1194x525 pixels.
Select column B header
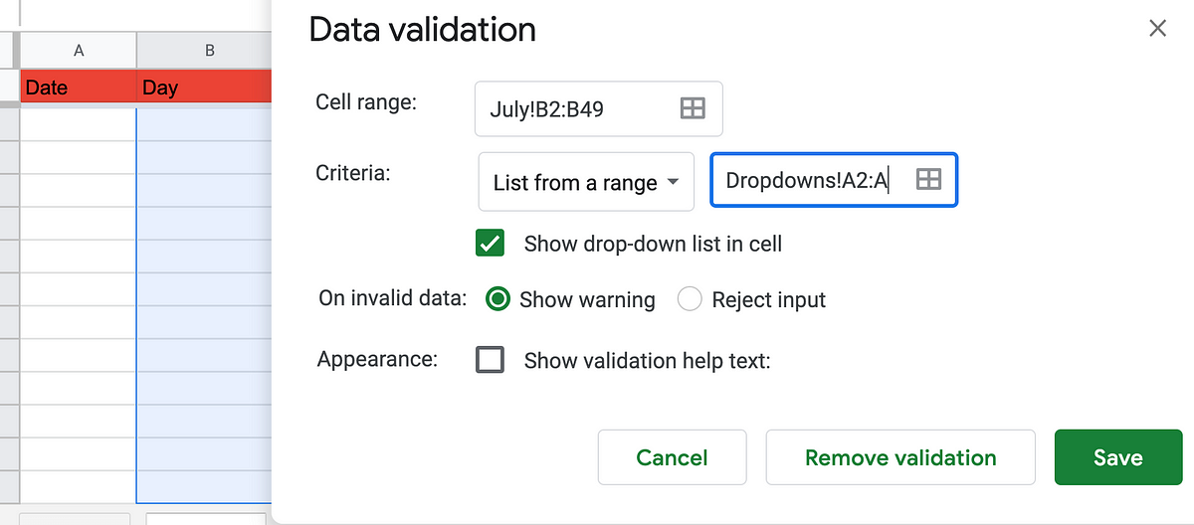point(205,51)
